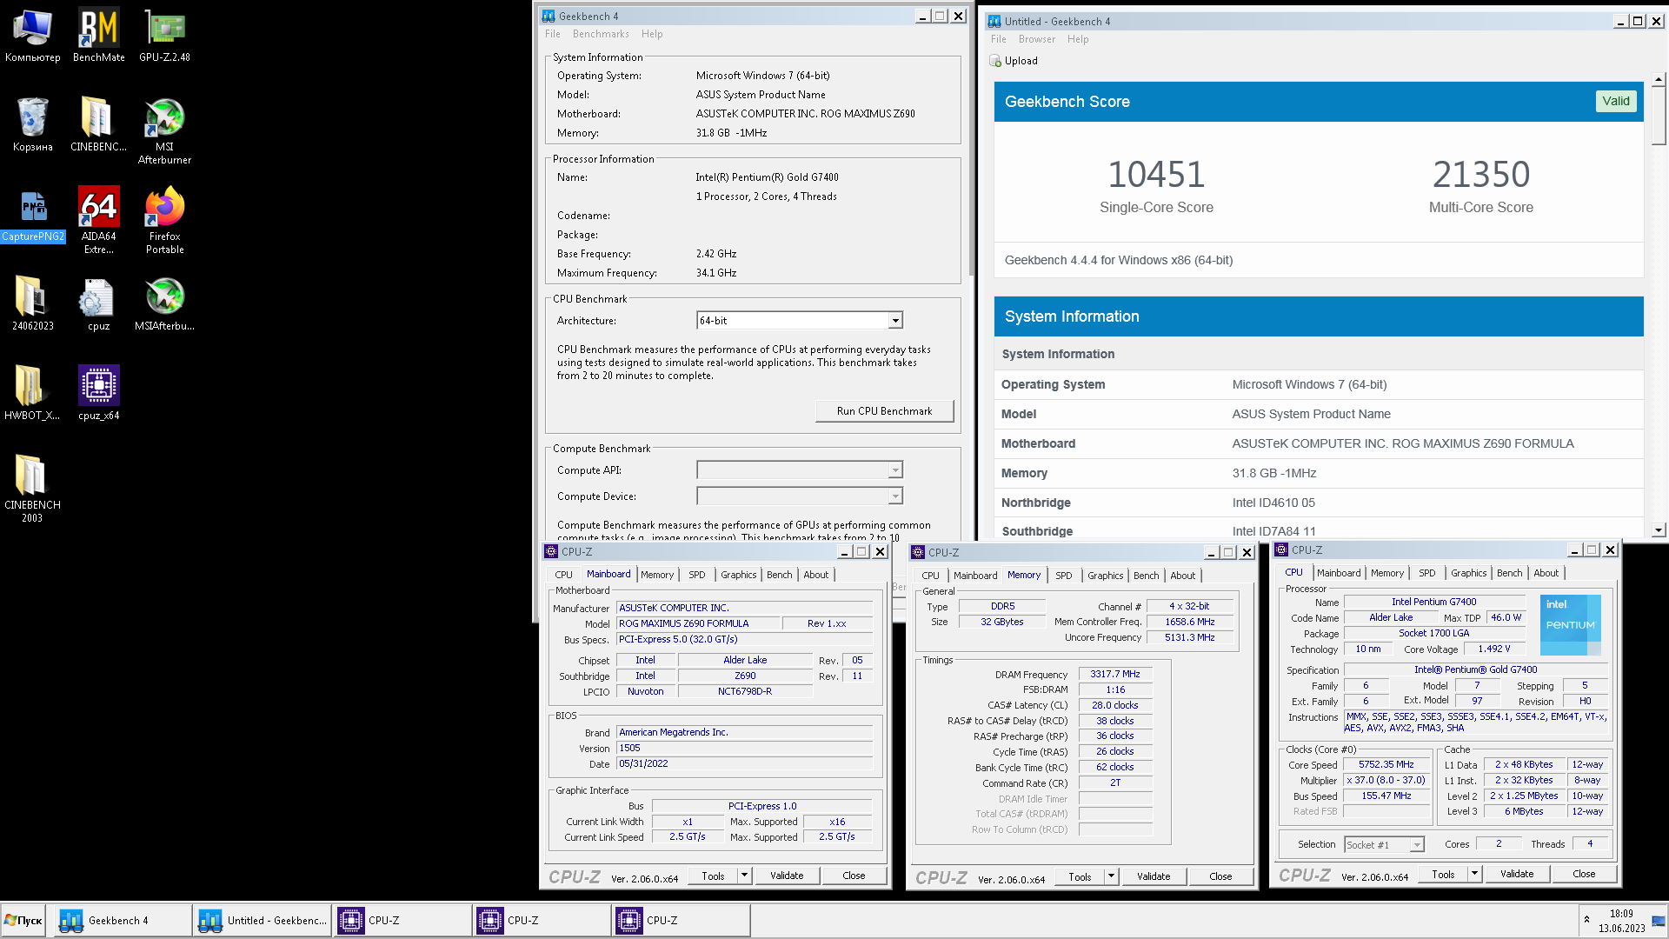
Task: Expand Tools arrow in CPU-Z Mainboard window
Action: click(744, 876)
